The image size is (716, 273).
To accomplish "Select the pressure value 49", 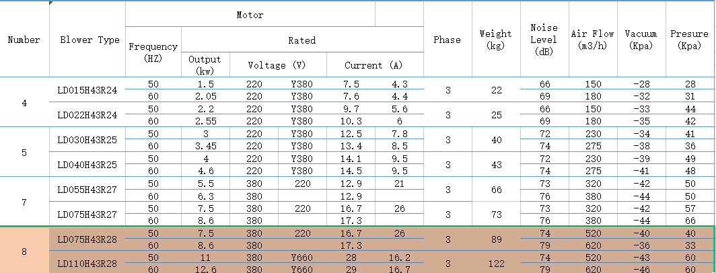I will click(x=690, y=159).
